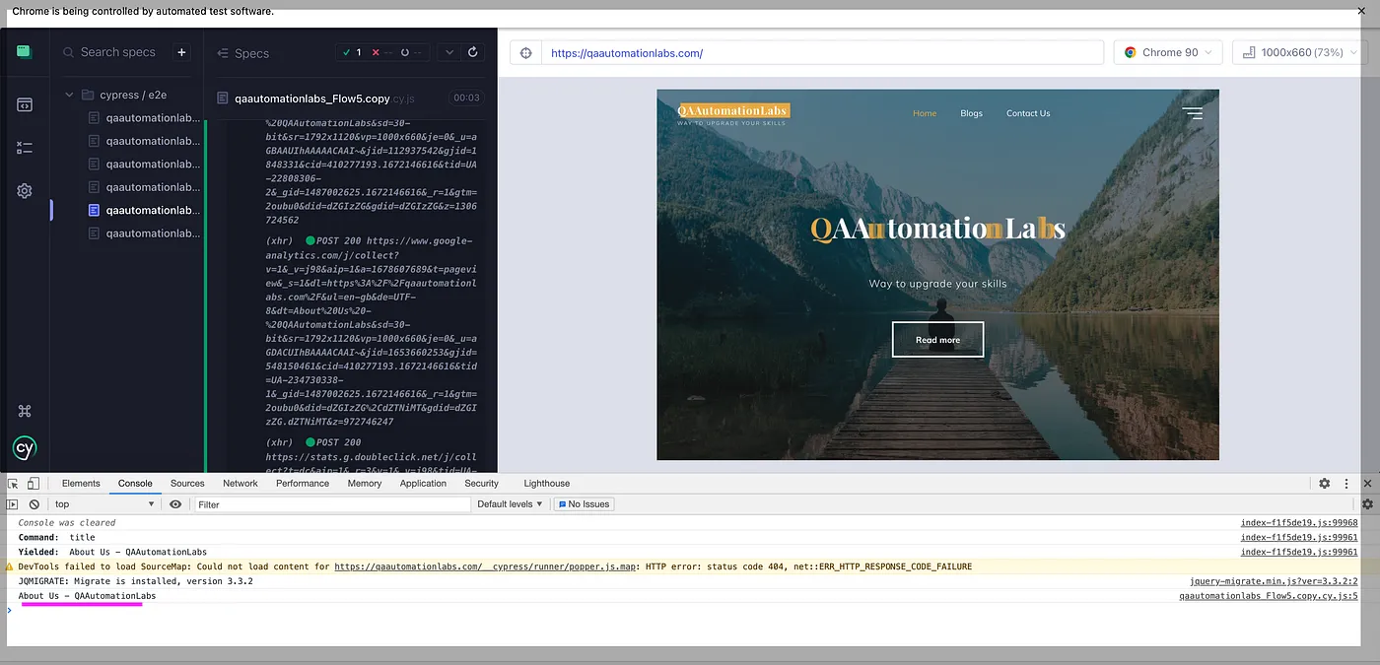The width and height of the screenshot is (1380, 665).
Task: Click the pending tests spinner counter
Action: point(410,52)
